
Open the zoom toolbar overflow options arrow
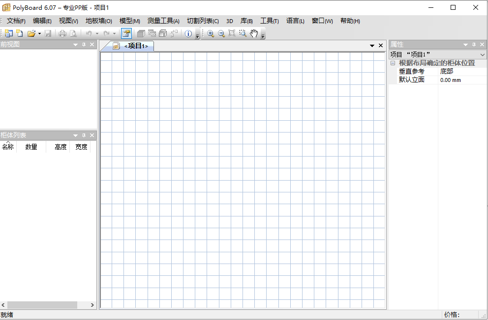[263, 36]
